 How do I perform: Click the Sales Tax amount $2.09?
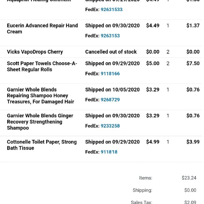click(x=190, y=202)
